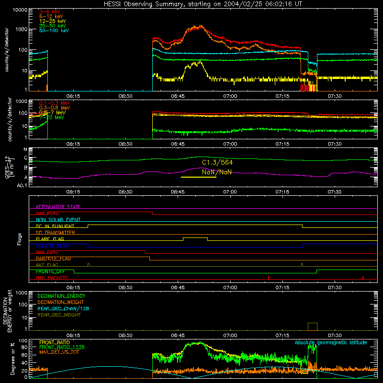Select the yellow '0.8-7 MeV' legend label
The width and height of the screenshot is (383, 383).
tap(53, 113)
